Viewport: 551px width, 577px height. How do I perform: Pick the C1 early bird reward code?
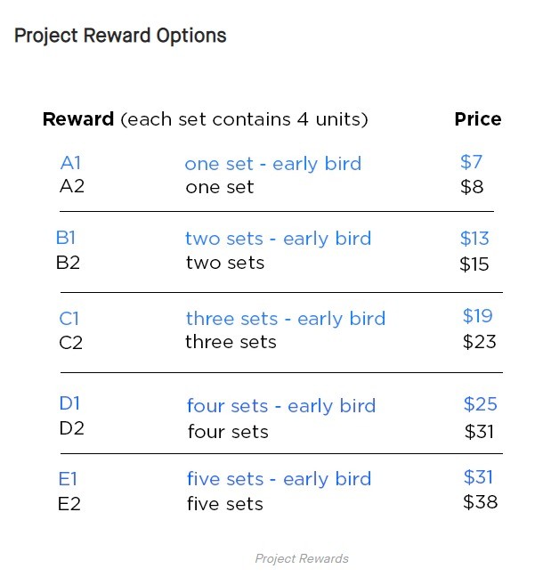coord(70,319)
